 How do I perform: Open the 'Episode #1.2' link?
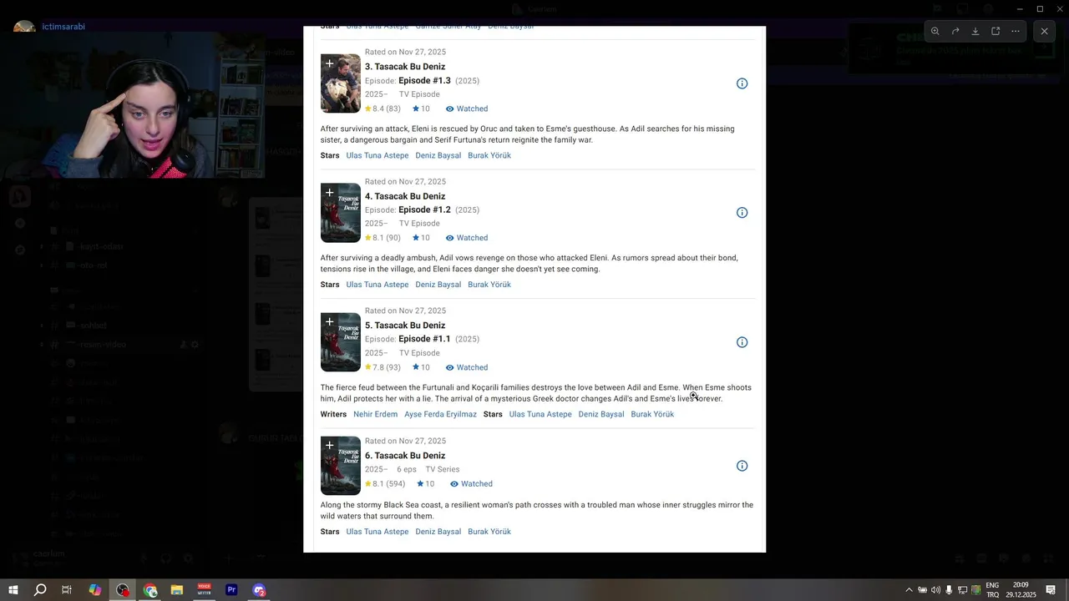click(x=424, y=210)
